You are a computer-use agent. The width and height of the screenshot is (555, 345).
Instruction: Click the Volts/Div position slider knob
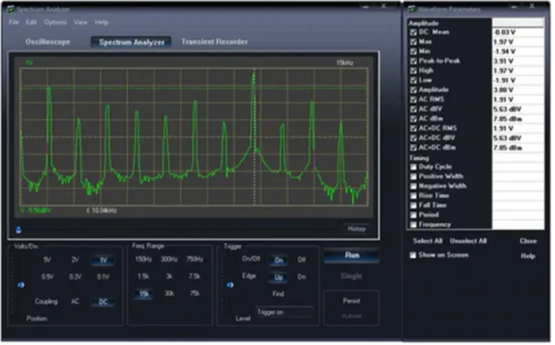[x=21, y=284]
